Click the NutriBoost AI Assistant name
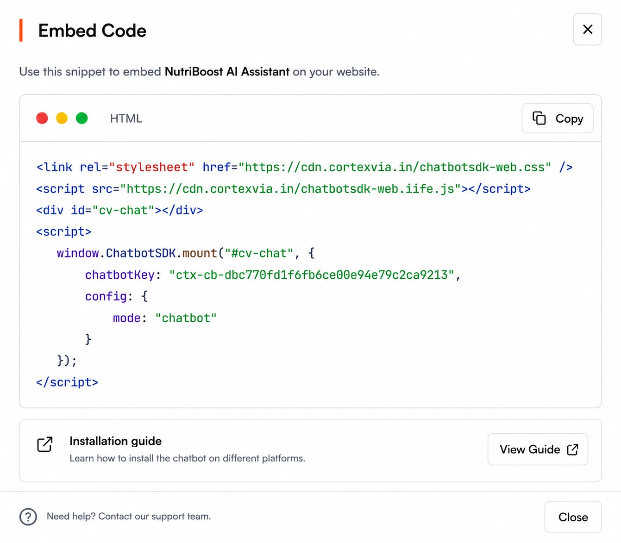This screenshot has height=543, width=621. pyautogui.click(x=227, y=72)
